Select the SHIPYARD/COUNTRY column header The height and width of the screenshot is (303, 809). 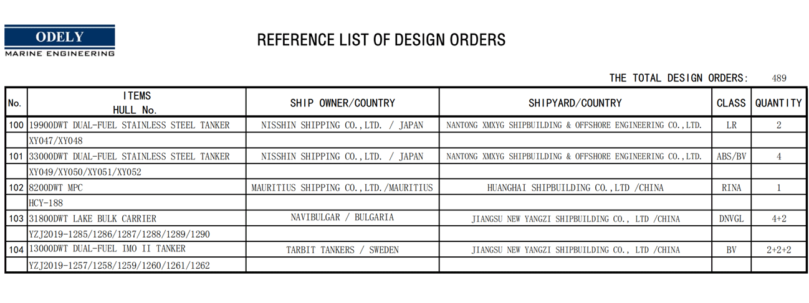tap(575, 103)
